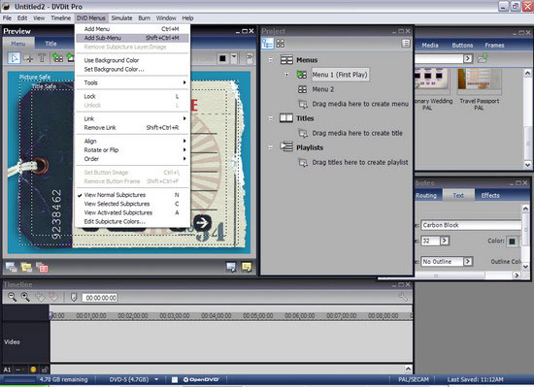Screen dimensions: 534x387
Task: Switch Project panel to tree view icon
Action: pyautogui.click(x=267, y=44)
